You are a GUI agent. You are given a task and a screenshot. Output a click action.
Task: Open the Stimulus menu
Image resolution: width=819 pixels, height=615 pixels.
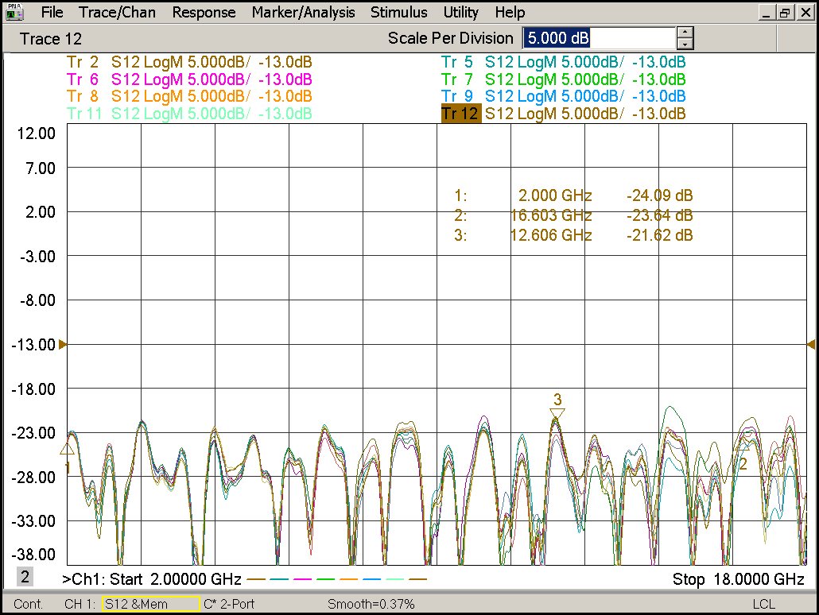398,13
